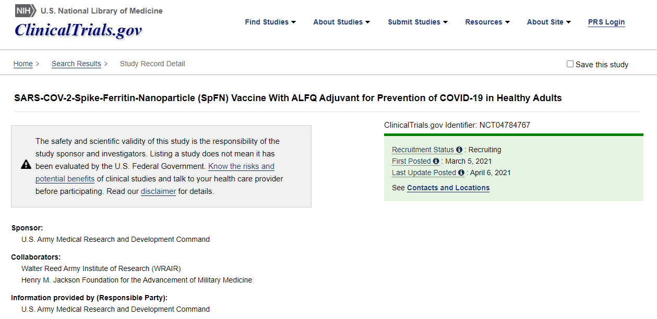Expand the Find Studies dropdown
657x319 pixels.
point(270,22)
